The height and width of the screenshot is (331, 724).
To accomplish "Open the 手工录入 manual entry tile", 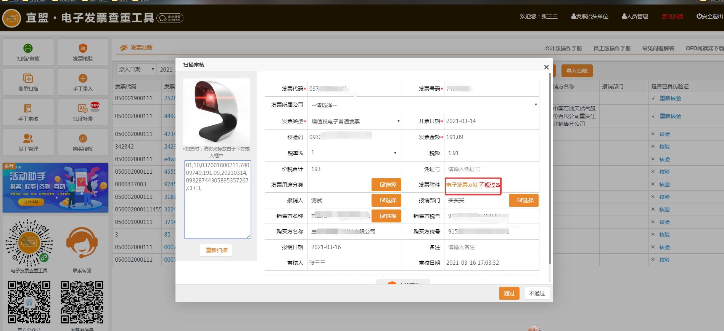I will click(83, 82).
